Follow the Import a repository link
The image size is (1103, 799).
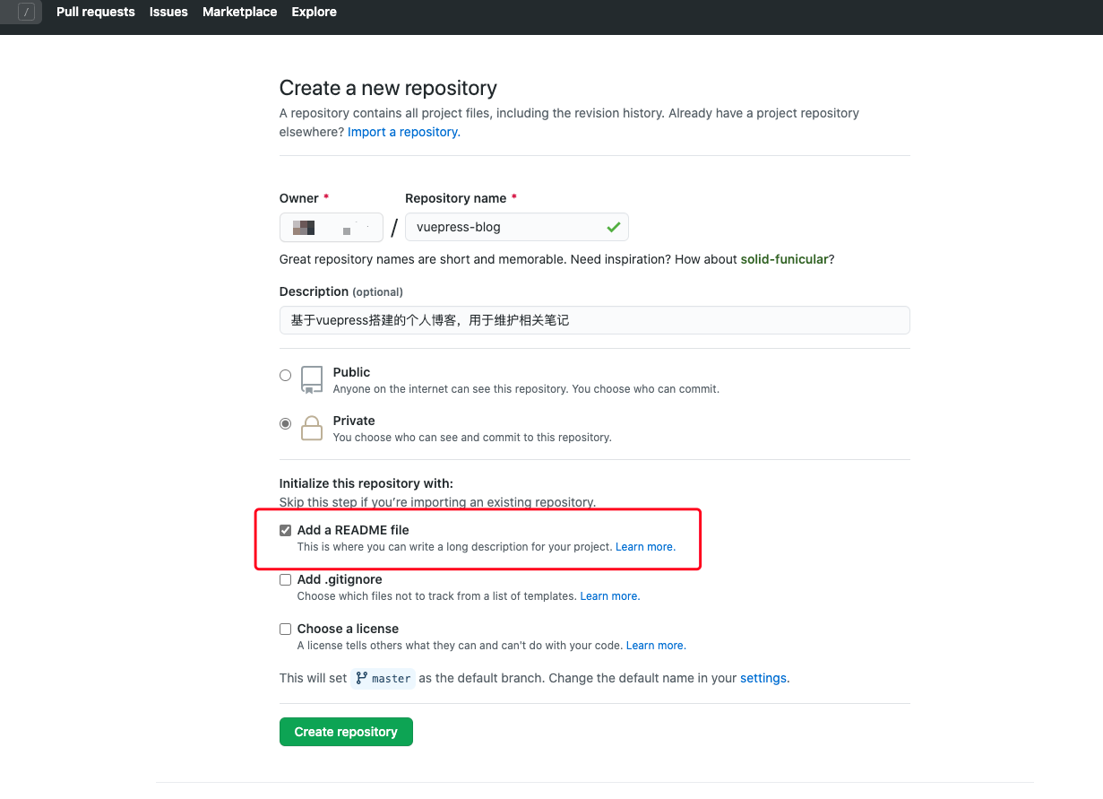(x=403, y=133)
